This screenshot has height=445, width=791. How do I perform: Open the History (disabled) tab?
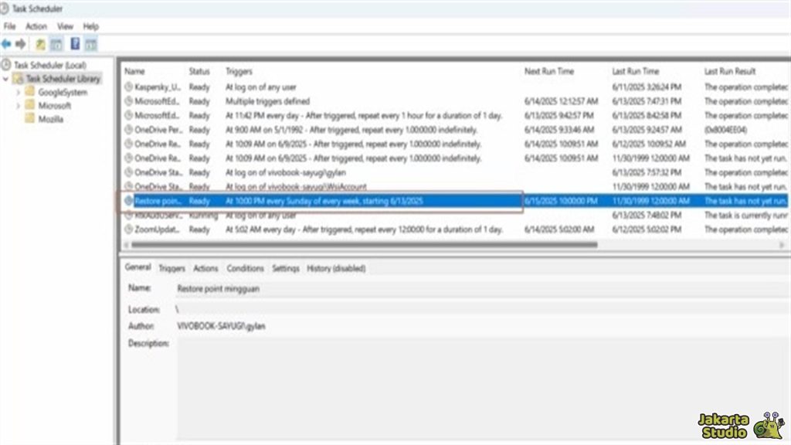tap(336, 269)
